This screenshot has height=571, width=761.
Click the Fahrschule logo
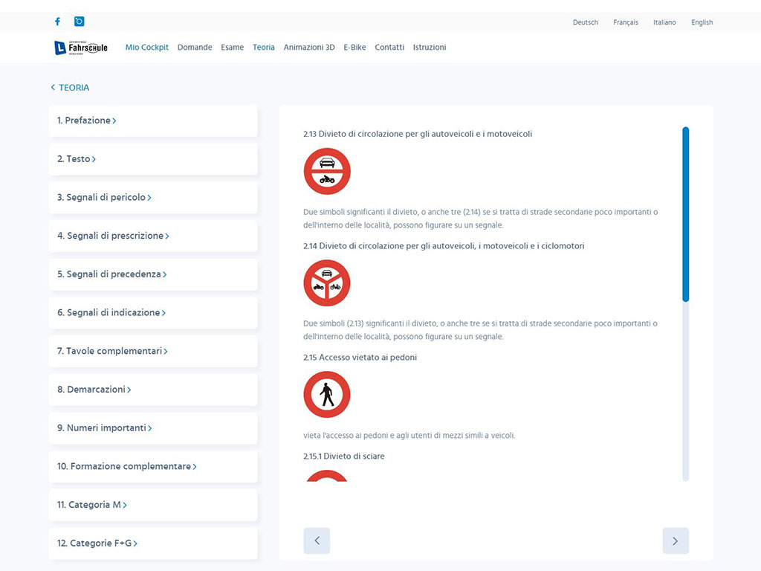pos(81,48)
